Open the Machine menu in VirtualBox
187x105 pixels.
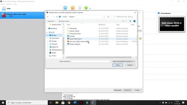click(x=9, y=4)
